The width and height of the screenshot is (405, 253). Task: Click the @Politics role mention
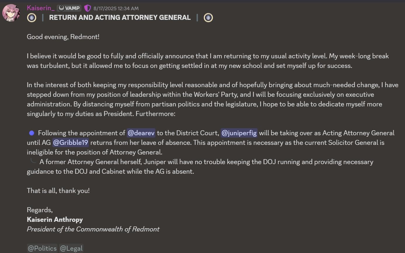coord(42,248)
